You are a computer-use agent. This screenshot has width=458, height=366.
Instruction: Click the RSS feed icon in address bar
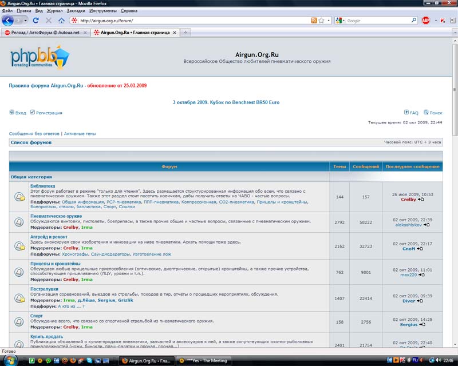314,21
